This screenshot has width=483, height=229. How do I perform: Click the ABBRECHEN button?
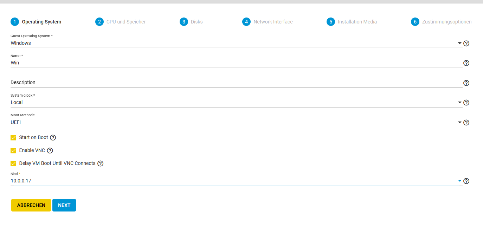[x=31, y=205]
